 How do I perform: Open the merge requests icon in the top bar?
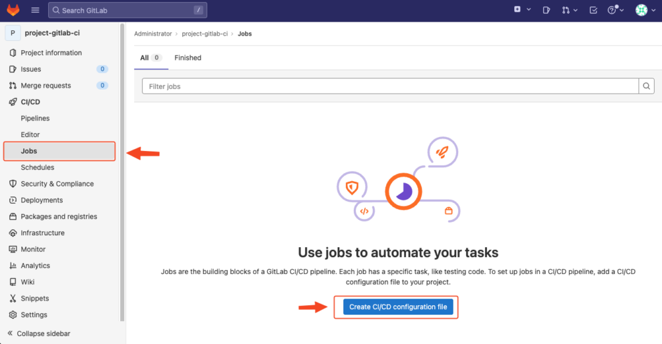point(566,10)
